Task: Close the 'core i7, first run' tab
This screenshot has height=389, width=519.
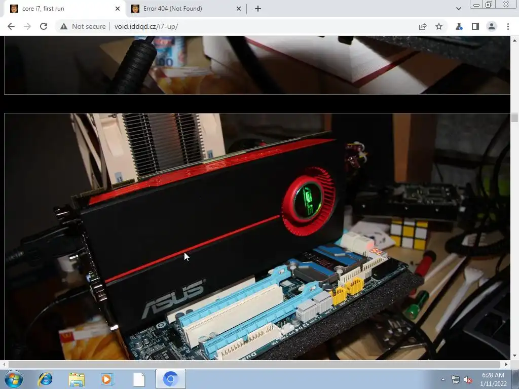Action: pos(118,9)
